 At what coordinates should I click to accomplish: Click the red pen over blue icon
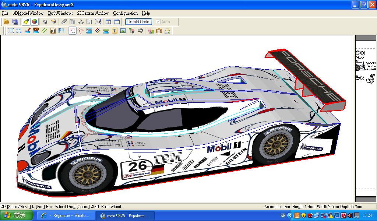click(27, 31)
